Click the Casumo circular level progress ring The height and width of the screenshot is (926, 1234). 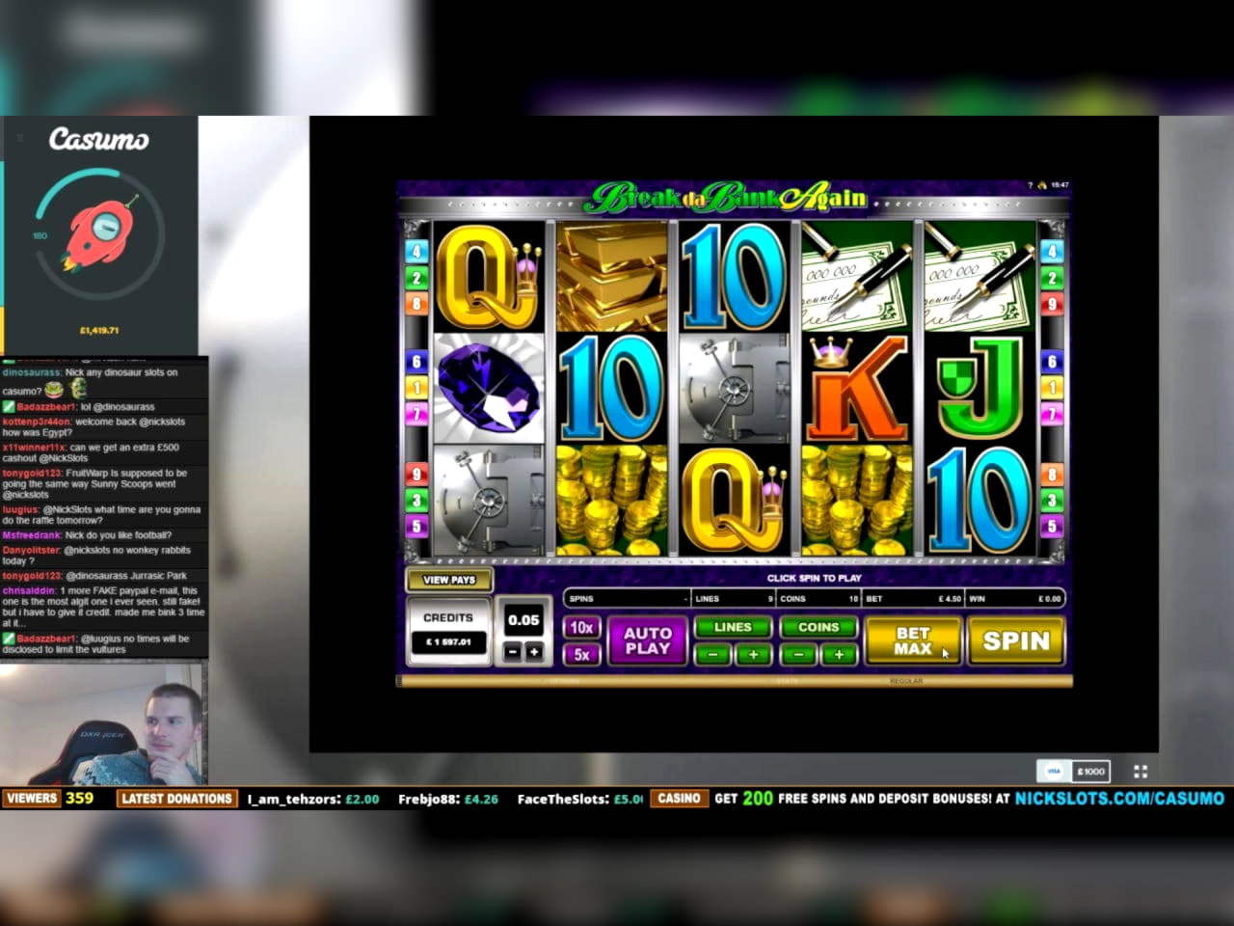[99, 232]
